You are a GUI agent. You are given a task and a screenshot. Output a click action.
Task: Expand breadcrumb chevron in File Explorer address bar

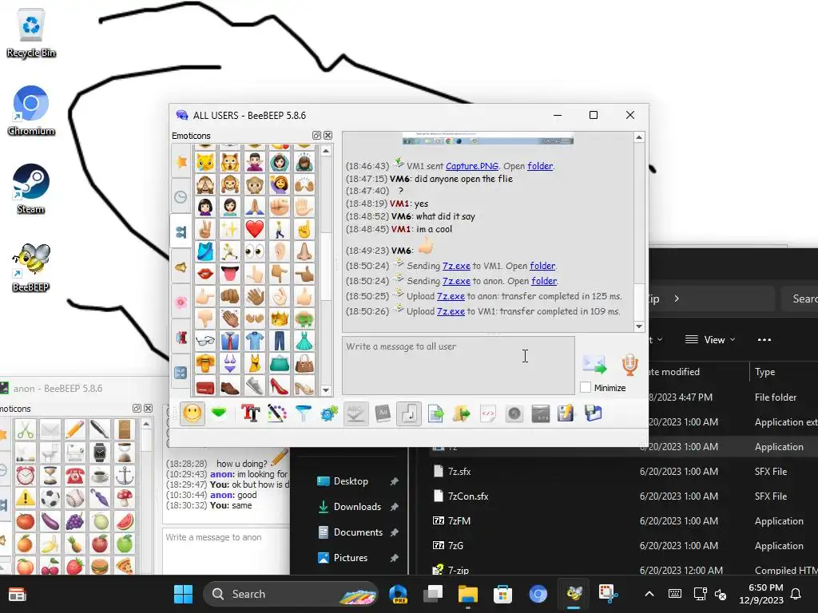677,299
